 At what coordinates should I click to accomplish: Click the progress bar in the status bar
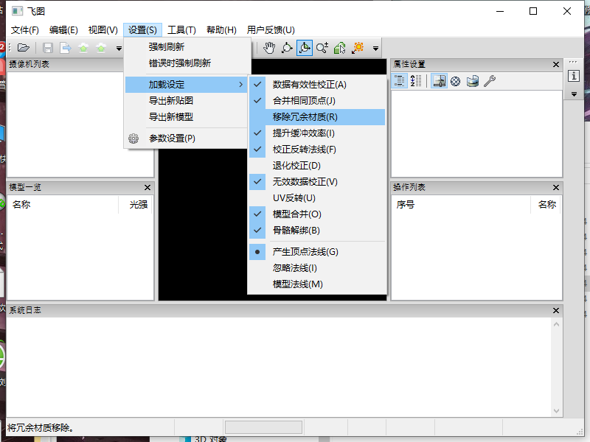[x=263, y=427]
